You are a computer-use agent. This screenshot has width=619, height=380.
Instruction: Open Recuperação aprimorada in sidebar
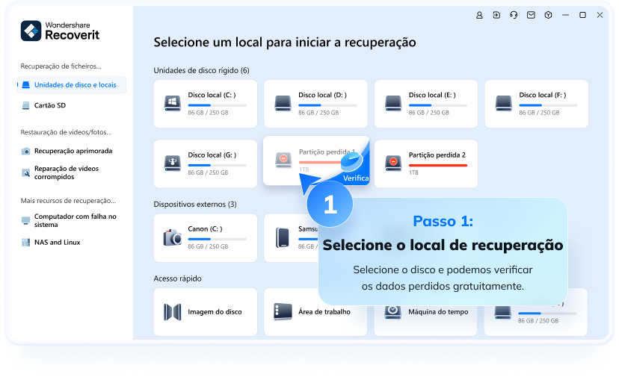pyautogui.click(x=73, y=151)
